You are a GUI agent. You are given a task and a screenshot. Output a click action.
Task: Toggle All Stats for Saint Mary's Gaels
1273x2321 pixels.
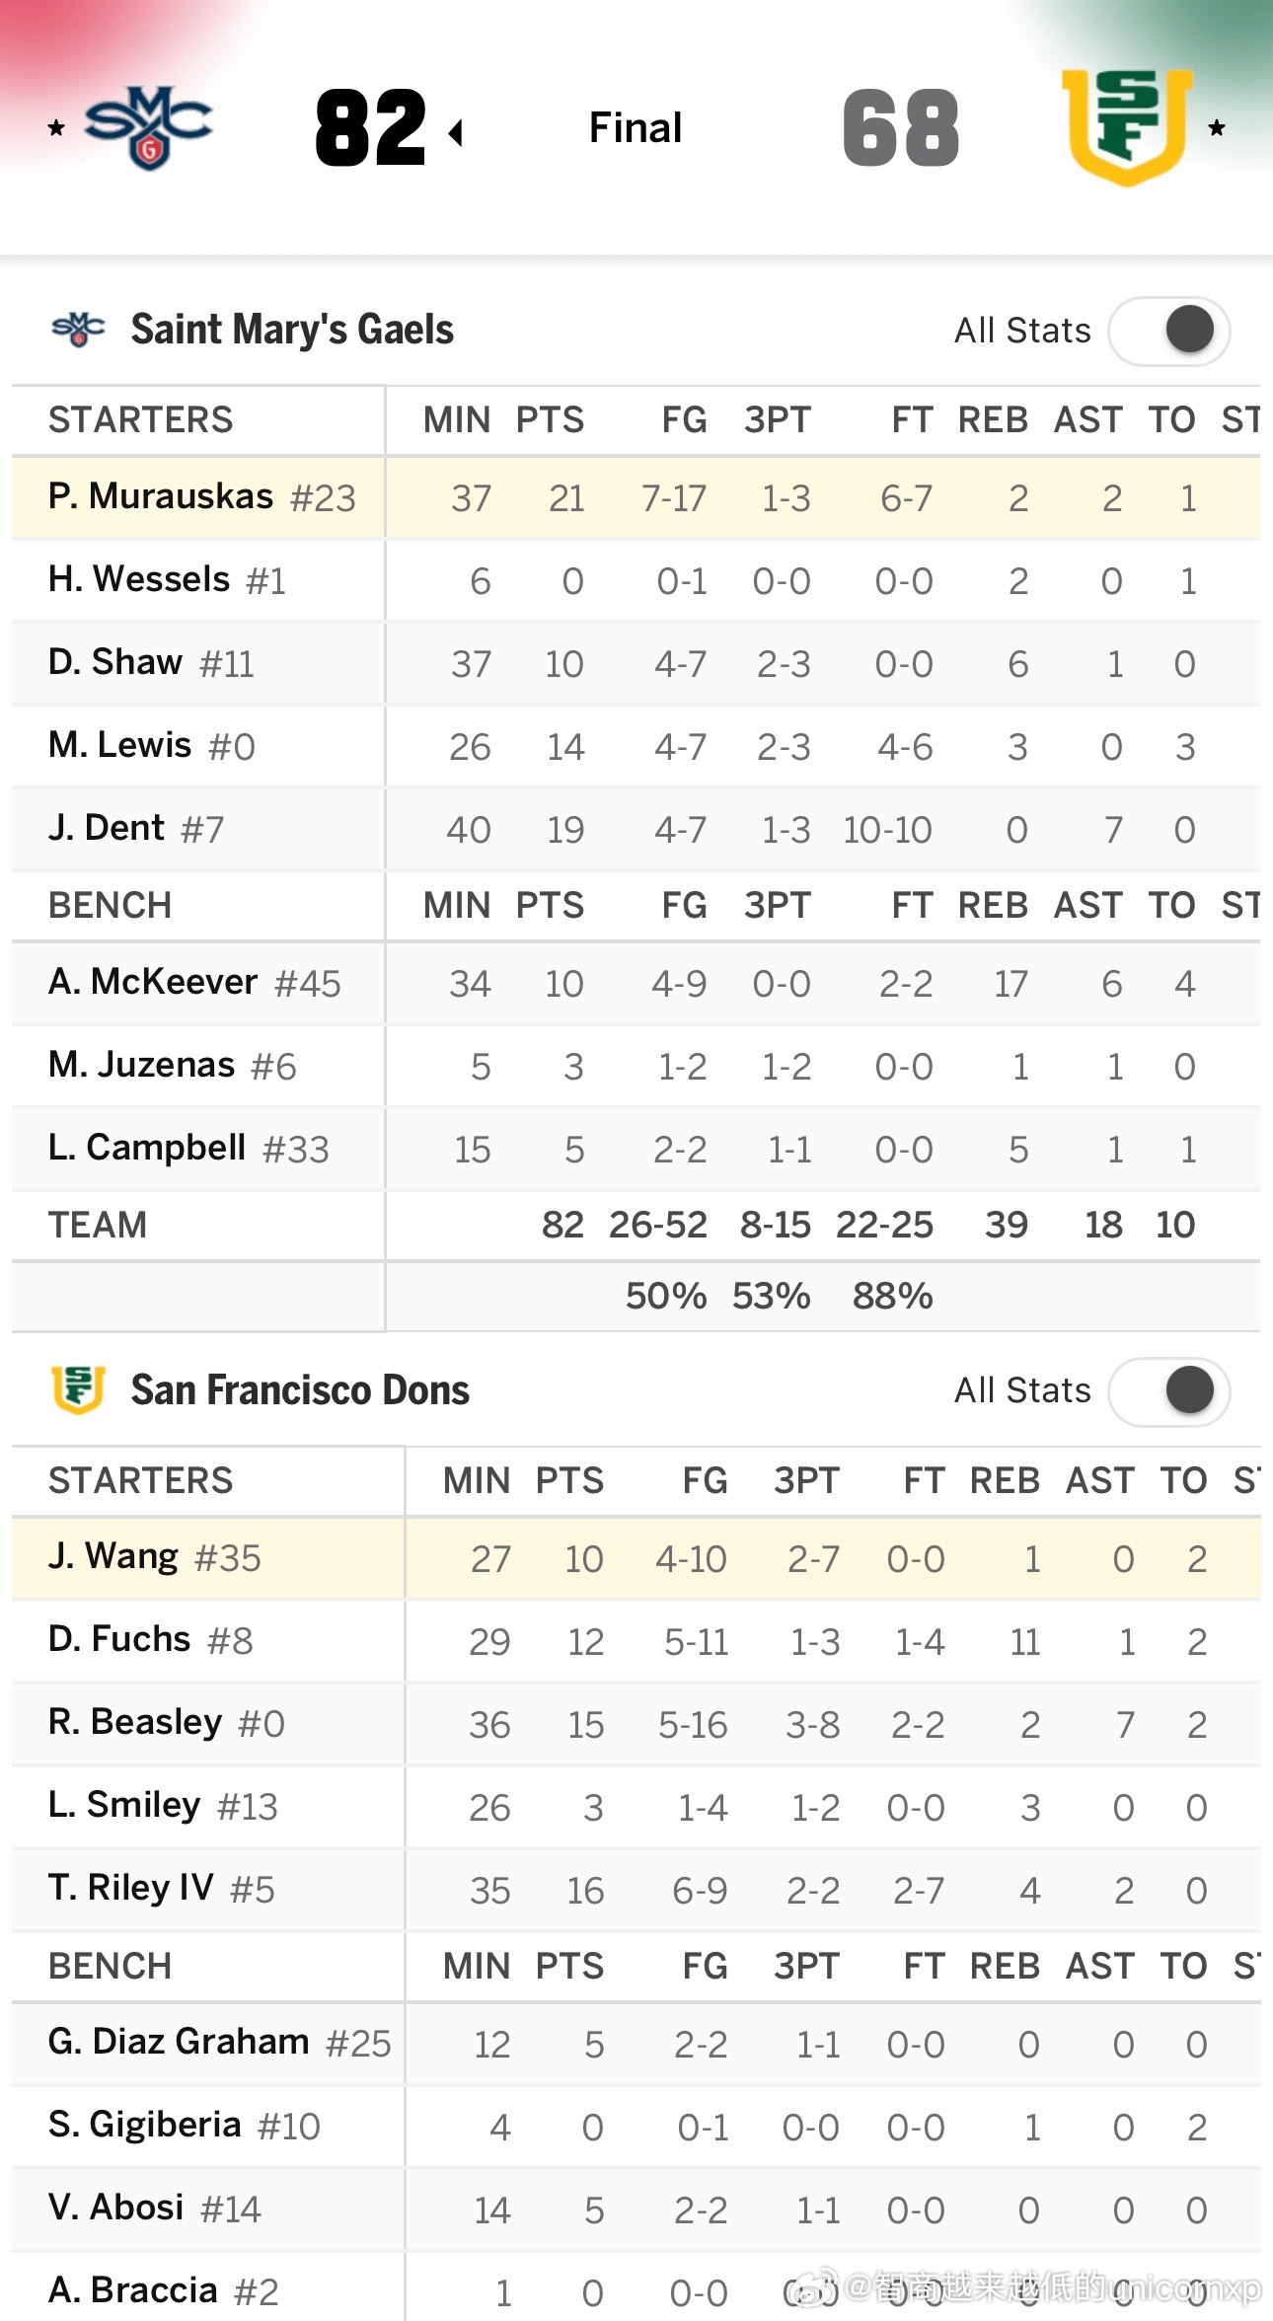click(1169, 331)
